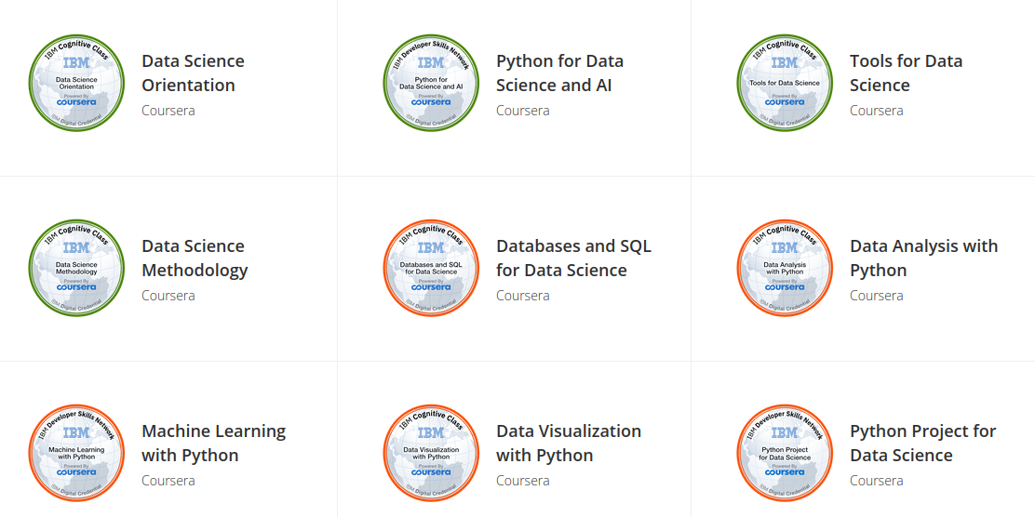Open the Tools for Data Science title link
The width and height of the screenshot is (1035, 517).
(906, 73)
